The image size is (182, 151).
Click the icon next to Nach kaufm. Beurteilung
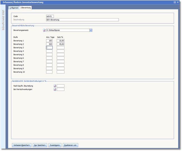pyautogui.click(x=55, y=86)
